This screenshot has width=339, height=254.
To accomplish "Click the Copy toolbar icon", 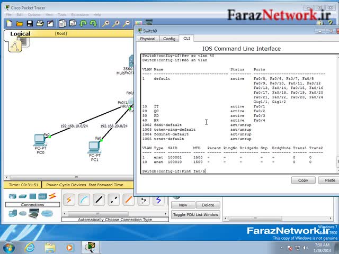I will tap(63, 23).
